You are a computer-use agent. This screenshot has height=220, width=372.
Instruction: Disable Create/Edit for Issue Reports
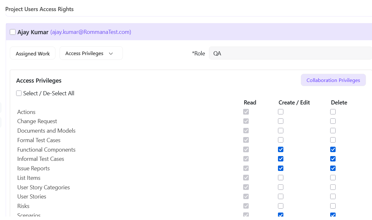pos(281,168)
